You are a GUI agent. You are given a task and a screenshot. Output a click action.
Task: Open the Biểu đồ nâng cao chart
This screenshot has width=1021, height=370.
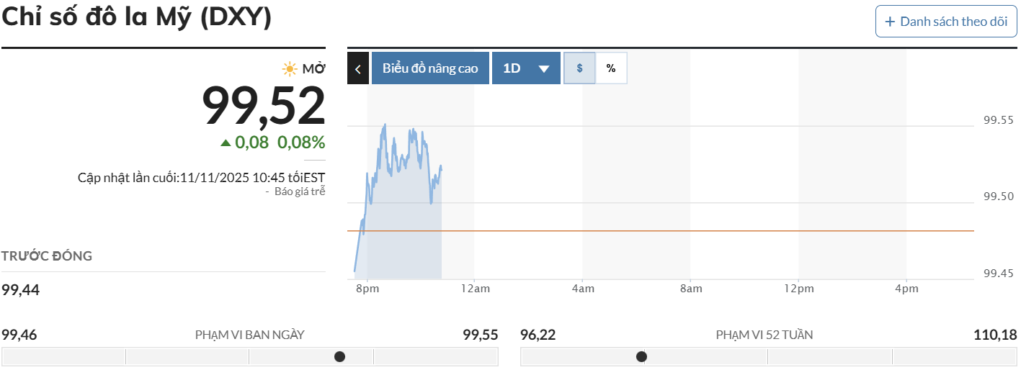click(x=430, y=68)
